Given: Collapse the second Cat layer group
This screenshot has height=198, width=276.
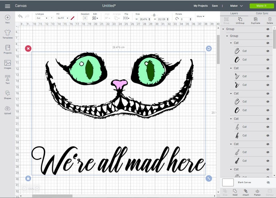Looking at the screenshot, I should pyautogui.click(x=231, y=68).
